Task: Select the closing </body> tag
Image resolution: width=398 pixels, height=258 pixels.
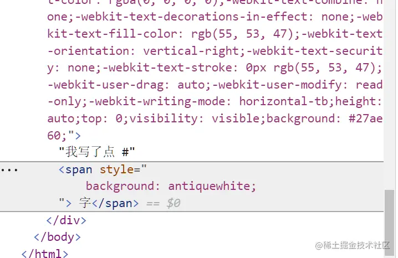Action: pos(57,237)
